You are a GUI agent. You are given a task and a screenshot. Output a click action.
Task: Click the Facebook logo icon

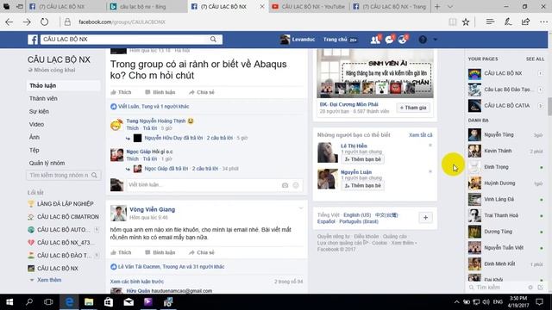click(33, 40)
